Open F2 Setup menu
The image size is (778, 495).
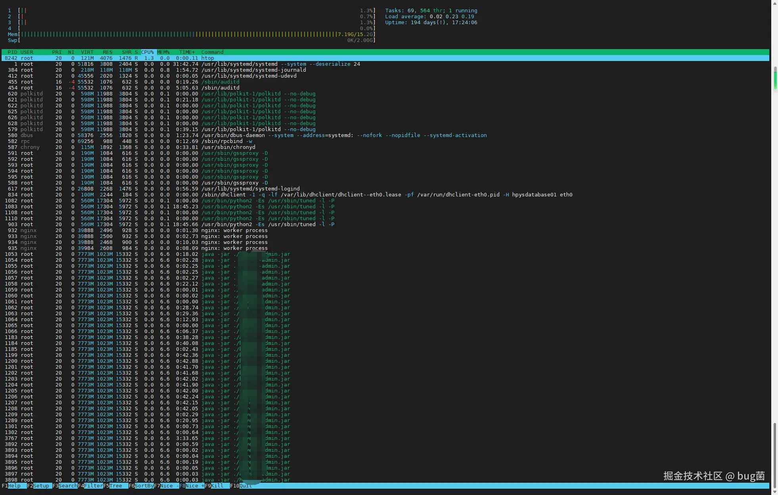coord(41,486)
